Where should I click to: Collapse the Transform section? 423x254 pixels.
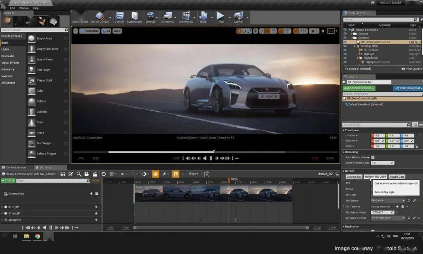pyautogui.click(x=344, y=131)
